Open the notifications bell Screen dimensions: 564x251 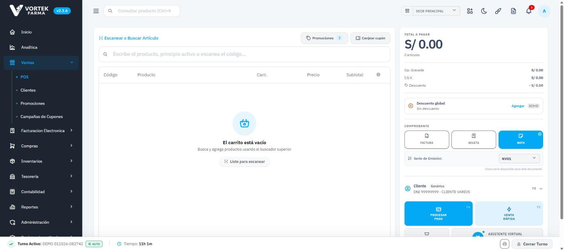click(x=528, y=11)
